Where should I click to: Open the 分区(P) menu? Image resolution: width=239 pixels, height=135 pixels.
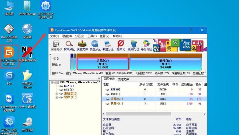click(x=79, y=36)
